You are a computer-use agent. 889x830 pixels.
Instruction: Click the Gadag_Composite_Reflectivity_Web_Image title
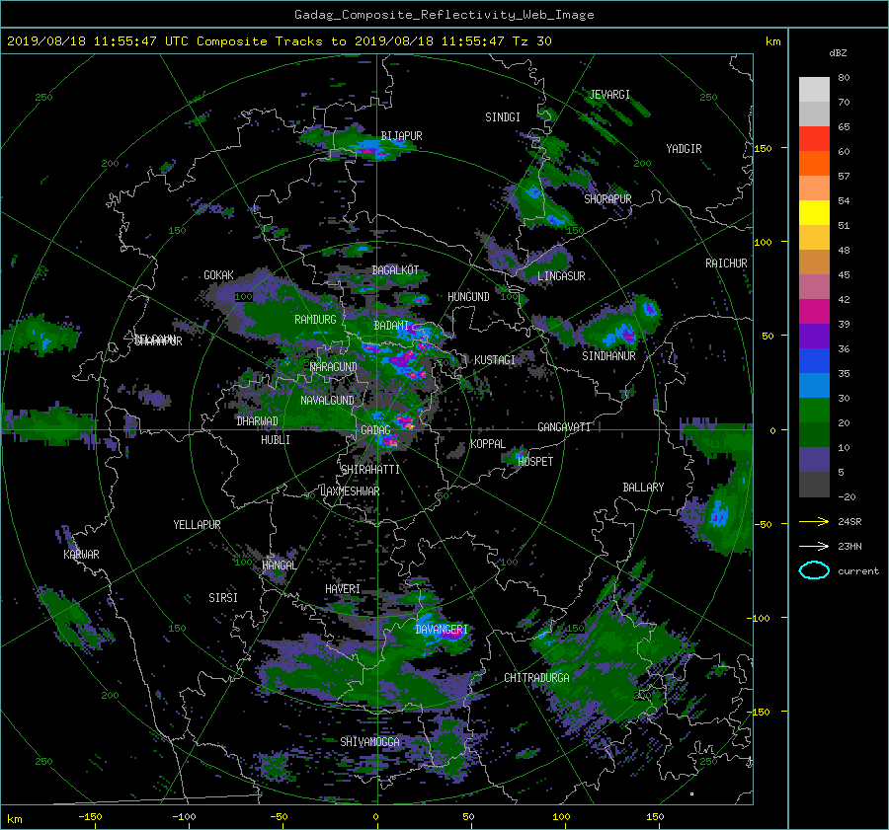444,15
